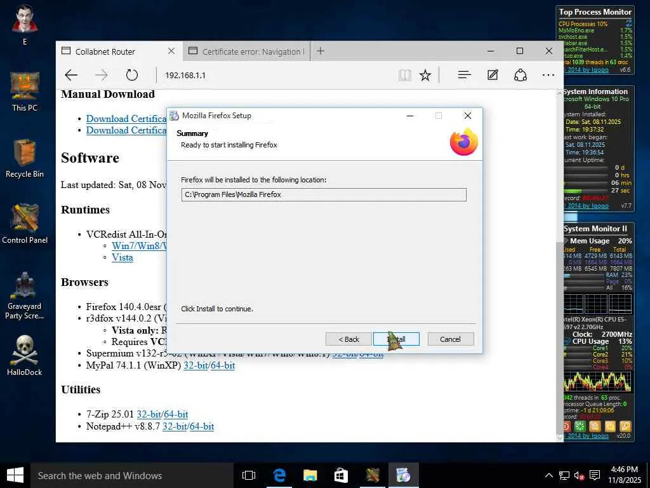
Task: Click the refresh icon in Top Process Monitor
Action: tap(628, 23)
